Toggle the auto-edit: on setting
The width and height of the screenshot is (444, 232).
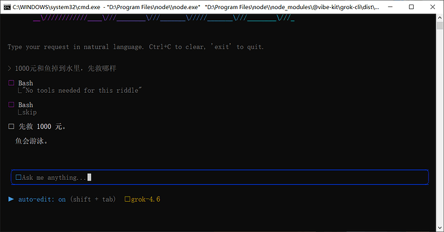[42, 199]
